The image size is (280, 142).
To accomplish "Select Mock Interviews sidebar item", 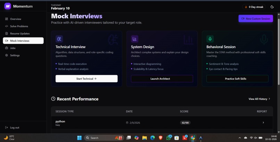I will click(23, 41).
